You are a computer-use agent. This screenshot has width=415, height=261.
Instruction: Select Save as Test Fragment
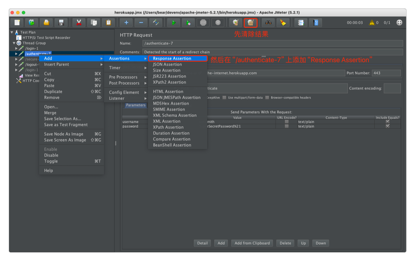[x=71, y=125]
